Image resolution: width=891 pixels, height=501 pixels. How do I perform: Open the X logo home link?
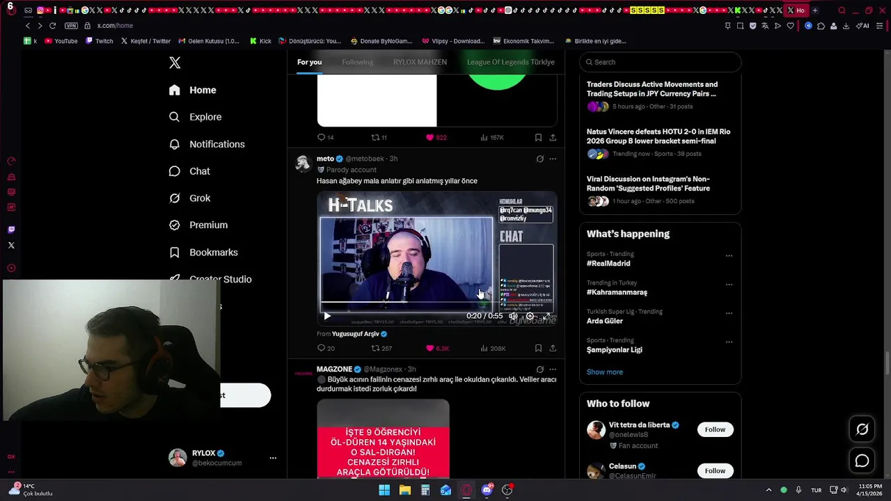click(x=175, y=63)
